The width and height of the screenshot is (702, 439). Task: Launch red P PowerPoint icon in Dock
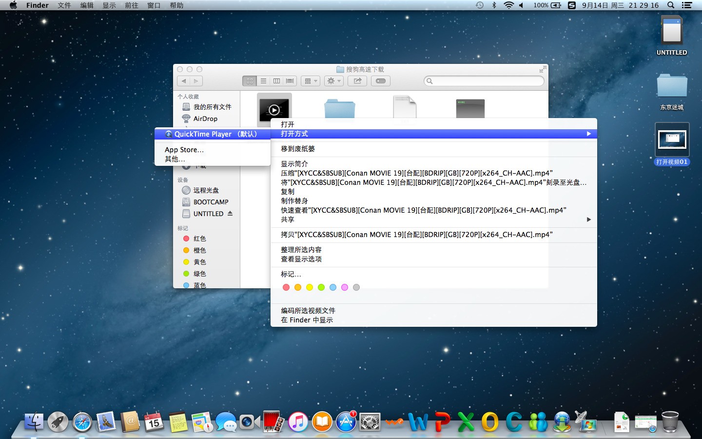442,422
